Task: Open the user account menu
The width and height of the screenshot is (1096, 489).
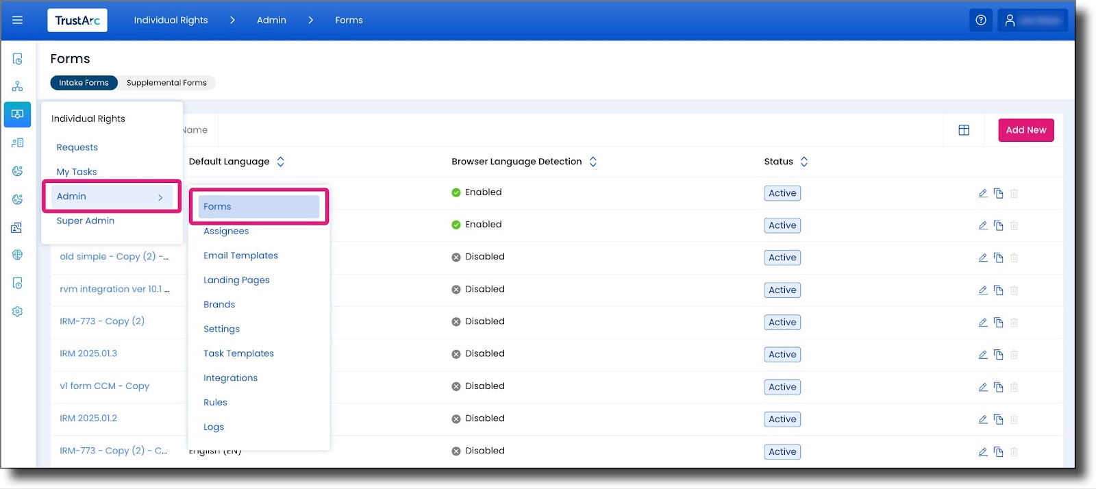Action: tap(1032, 20)
